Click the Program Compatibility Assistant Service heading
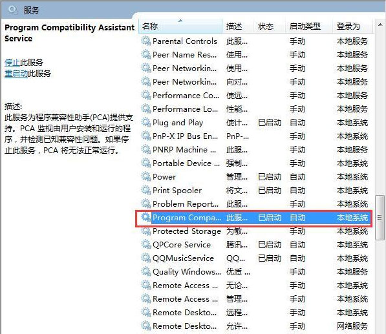This screenshot has height=334, width=386. tap(70, 33)
